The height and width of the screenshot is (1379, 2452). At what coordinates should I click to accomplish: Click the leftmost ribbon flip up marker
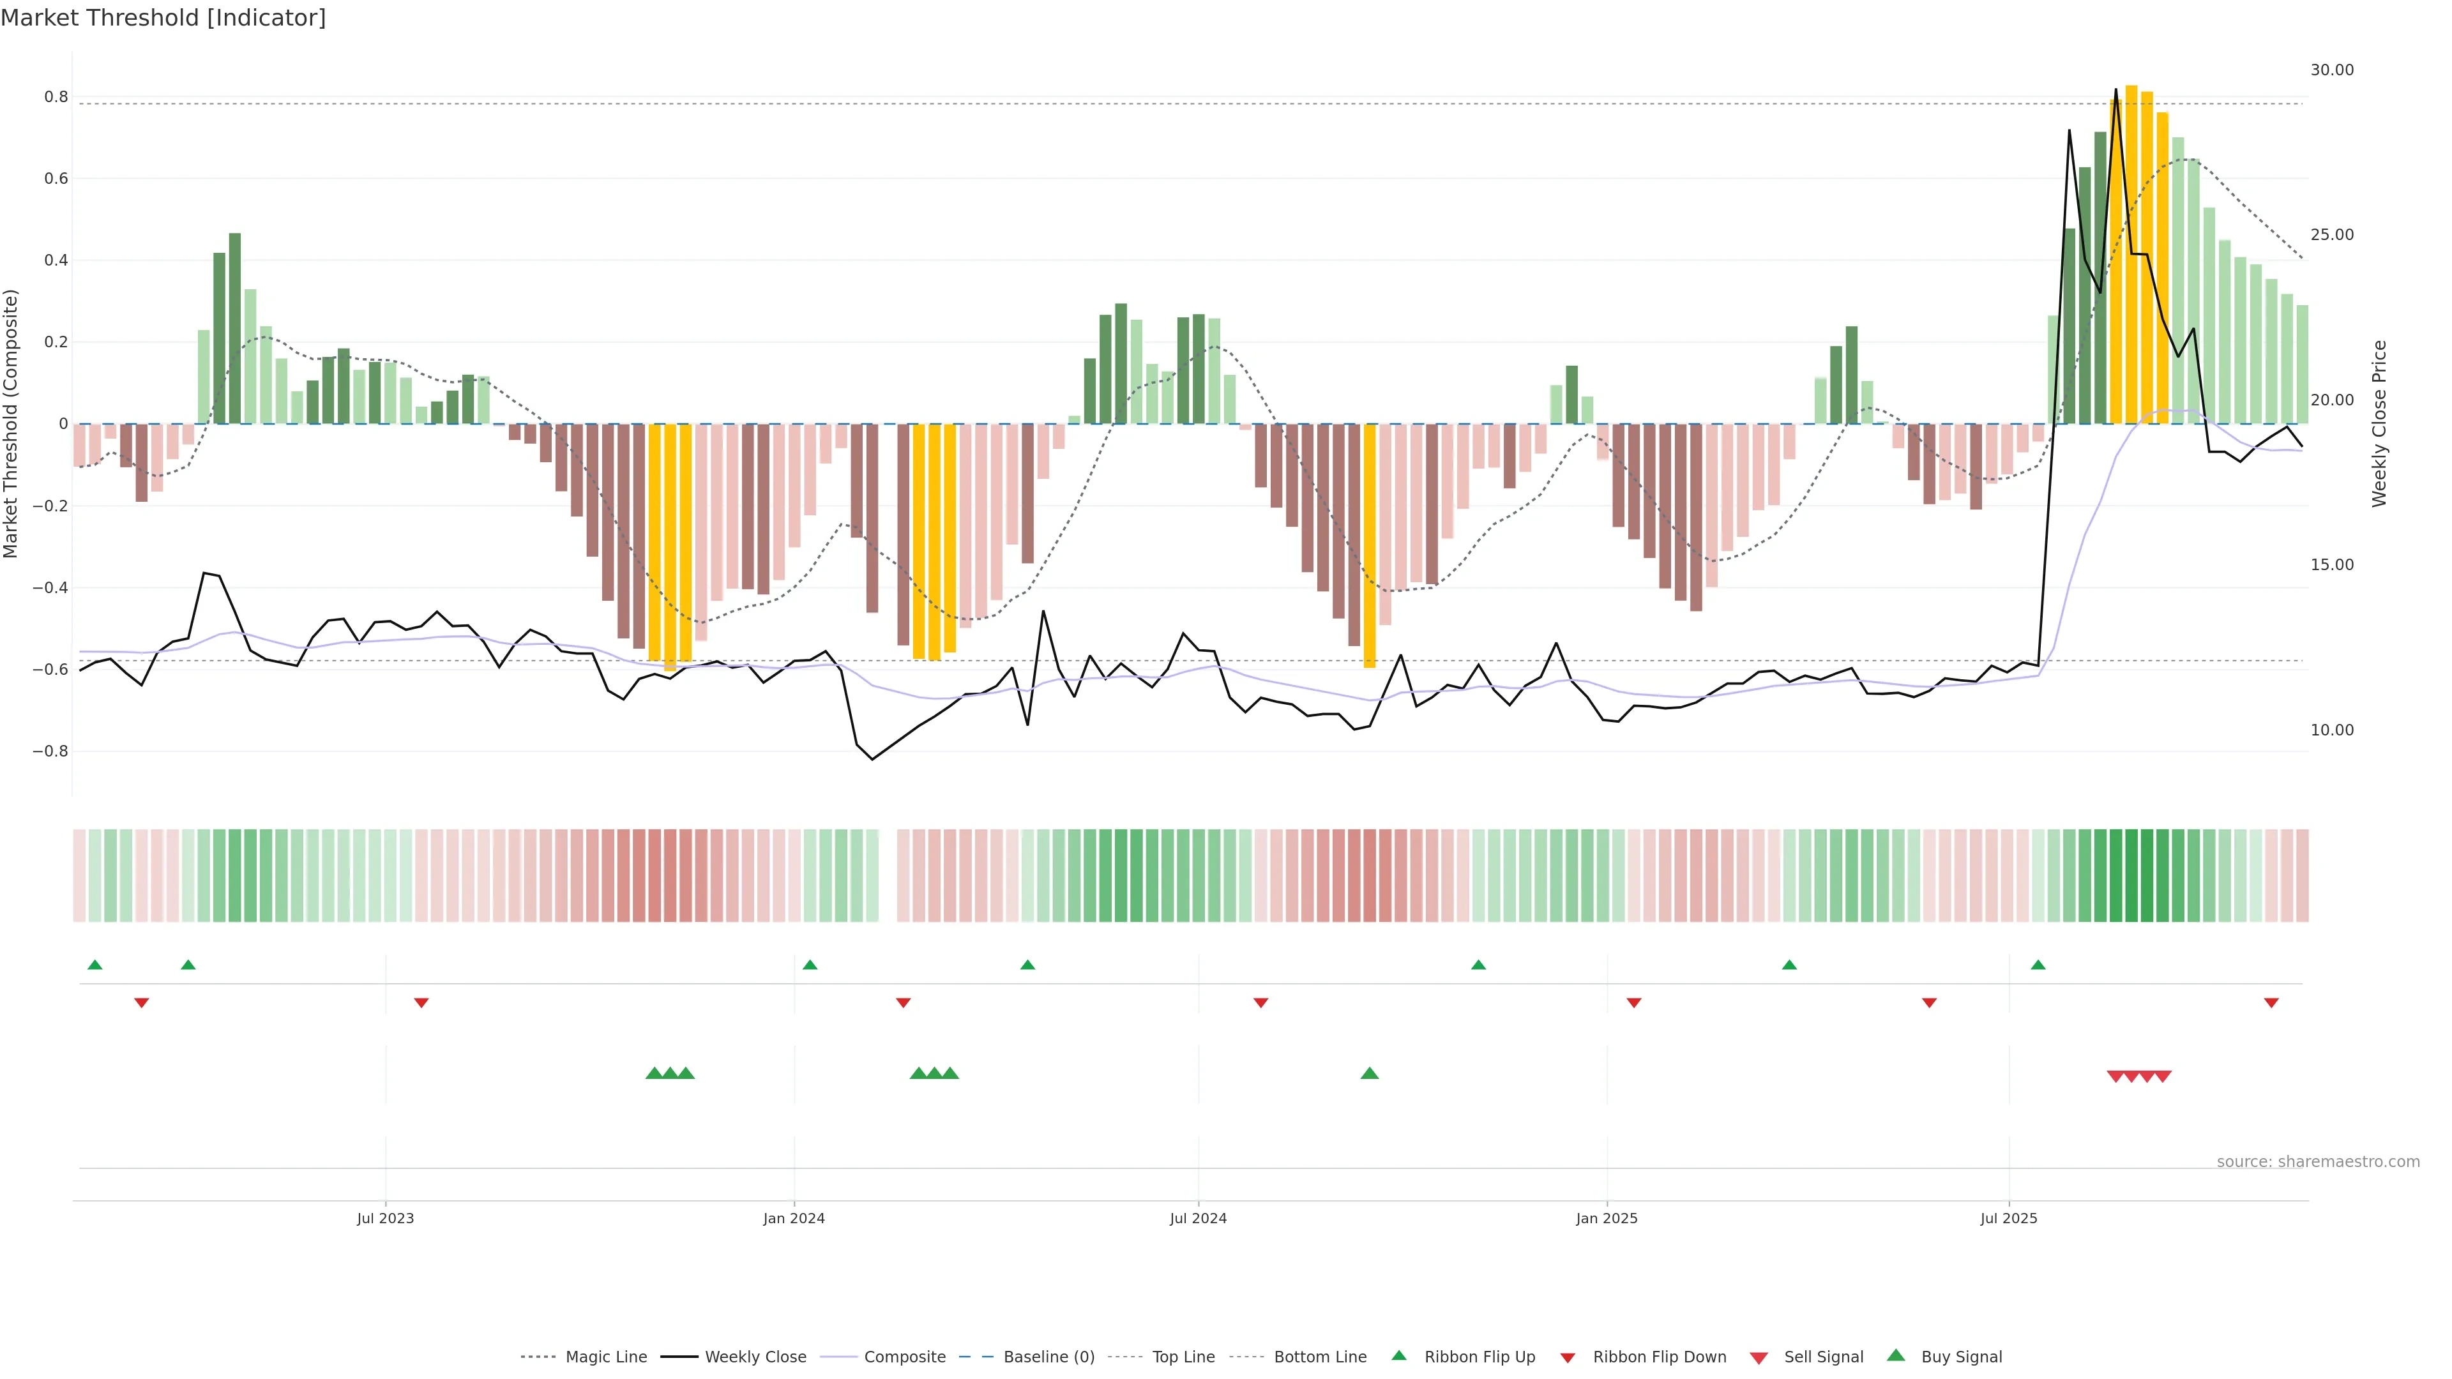point(95,965)
